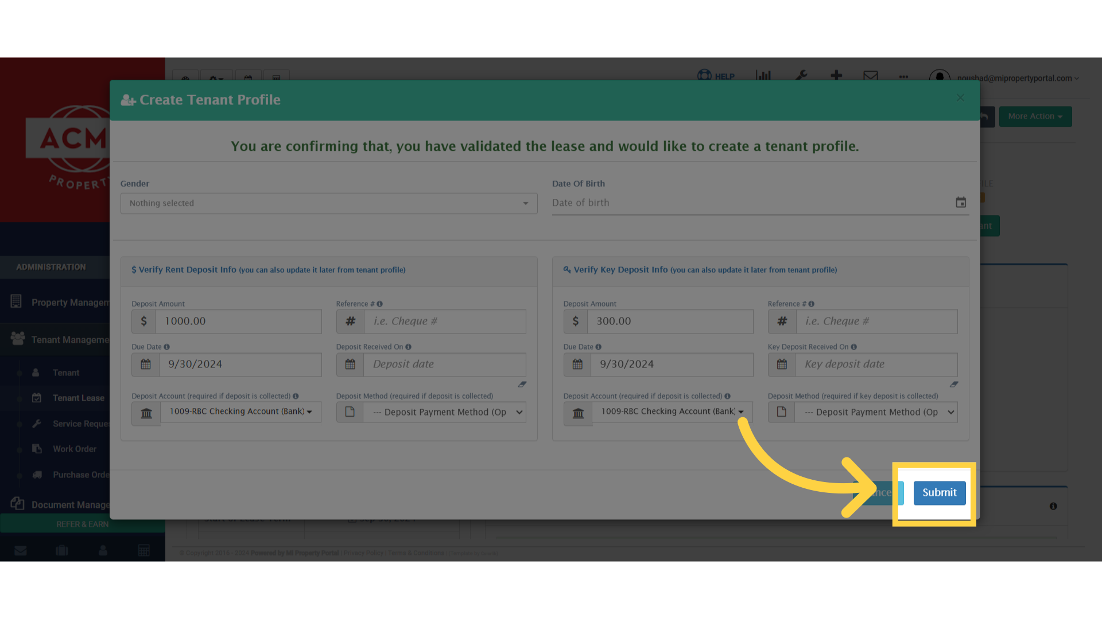Click the ellipsis more icon in top bar

903,77
